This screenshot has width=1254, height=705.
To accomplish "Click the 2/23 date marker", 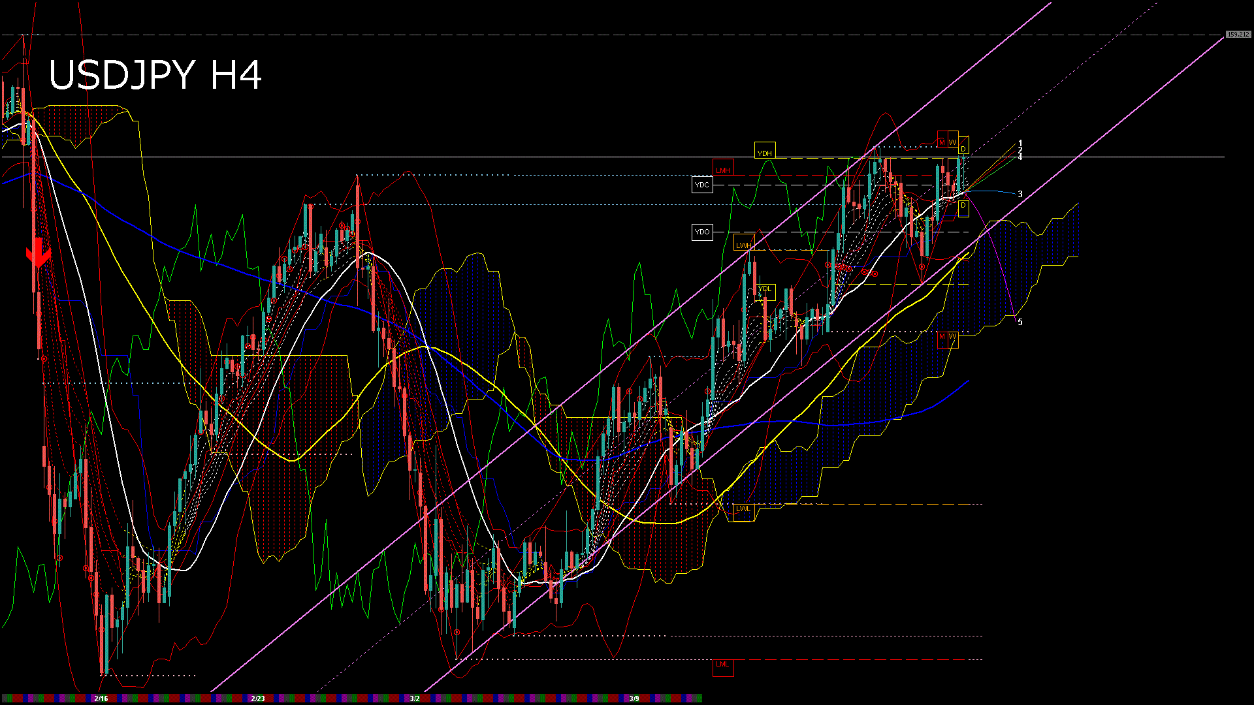I will click(258, 698).
